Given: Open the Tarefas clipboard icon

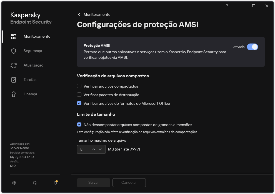Looking at the screenshot, I should coord(14,80).
